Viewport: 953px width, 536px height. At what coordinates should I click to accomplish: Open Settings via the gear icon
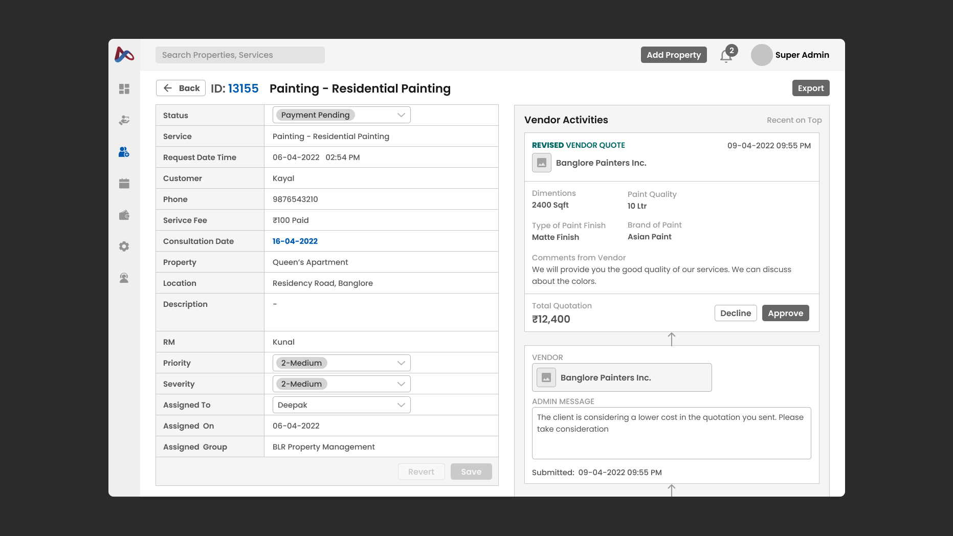pos(124,246)
